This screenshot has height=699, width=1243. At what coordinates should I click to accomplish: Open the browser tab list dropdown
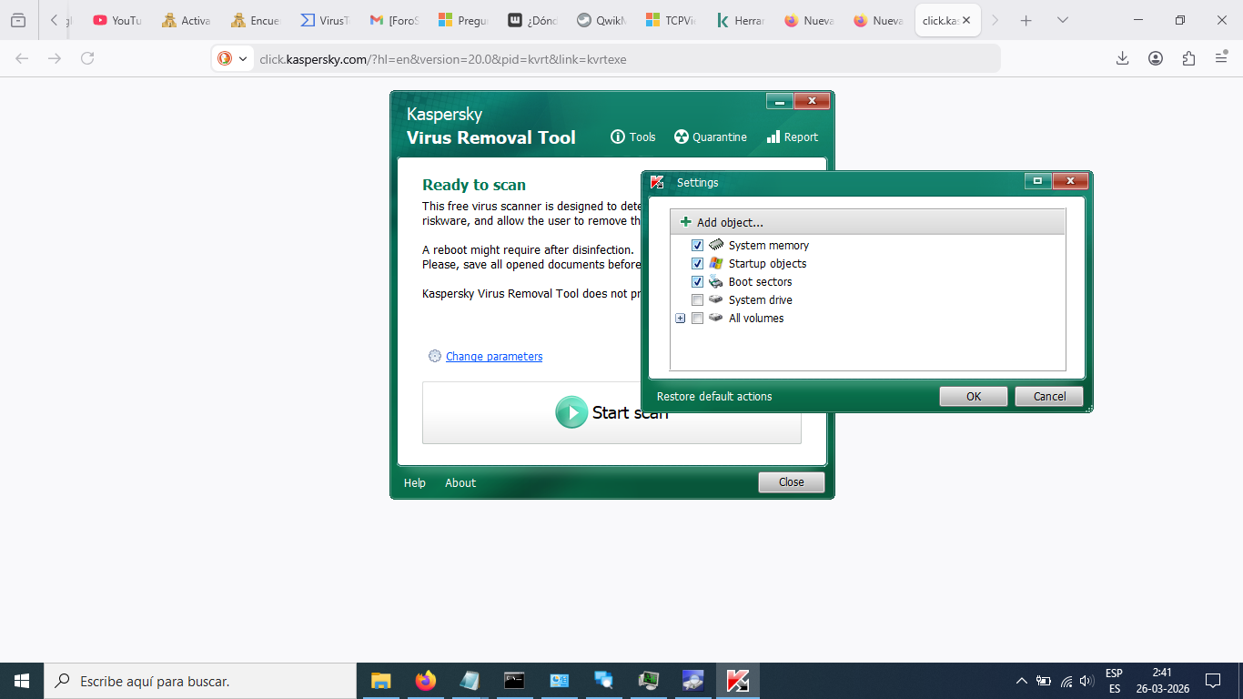click(x=1062, y=20)
